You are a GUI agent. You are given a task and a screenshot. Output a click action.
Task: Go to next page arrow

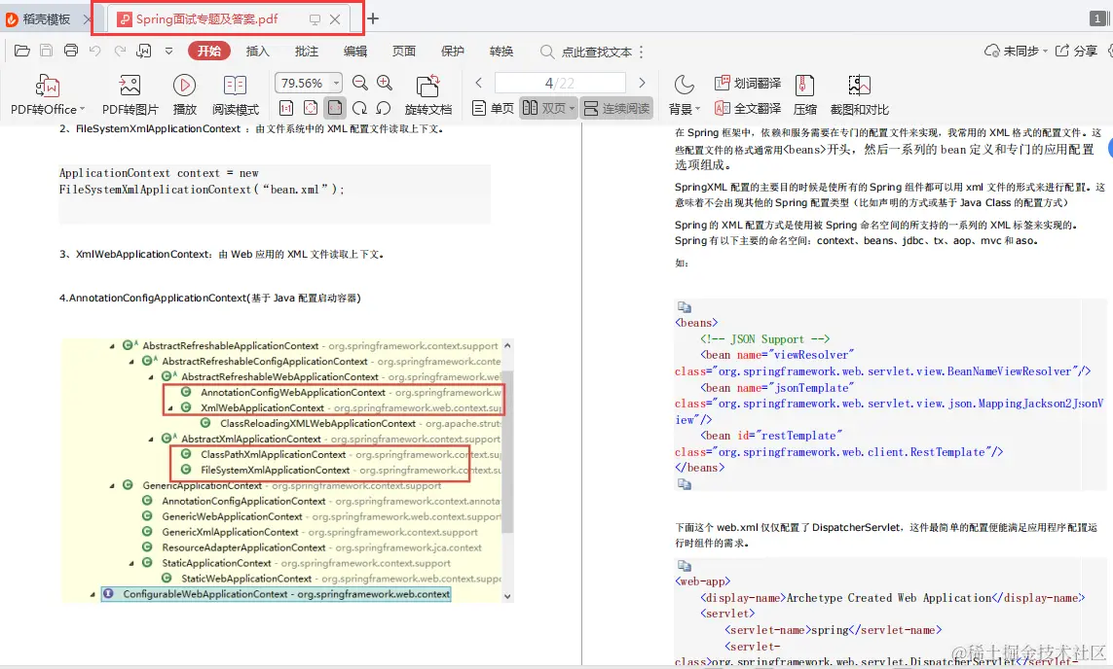click(643, 83)
